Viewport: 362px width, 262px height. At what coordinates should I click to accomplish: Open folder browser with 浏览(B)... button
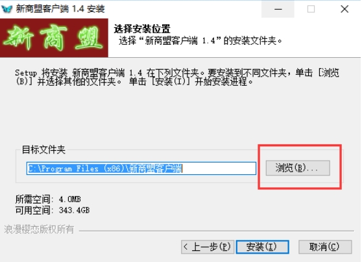coord(298,168)
